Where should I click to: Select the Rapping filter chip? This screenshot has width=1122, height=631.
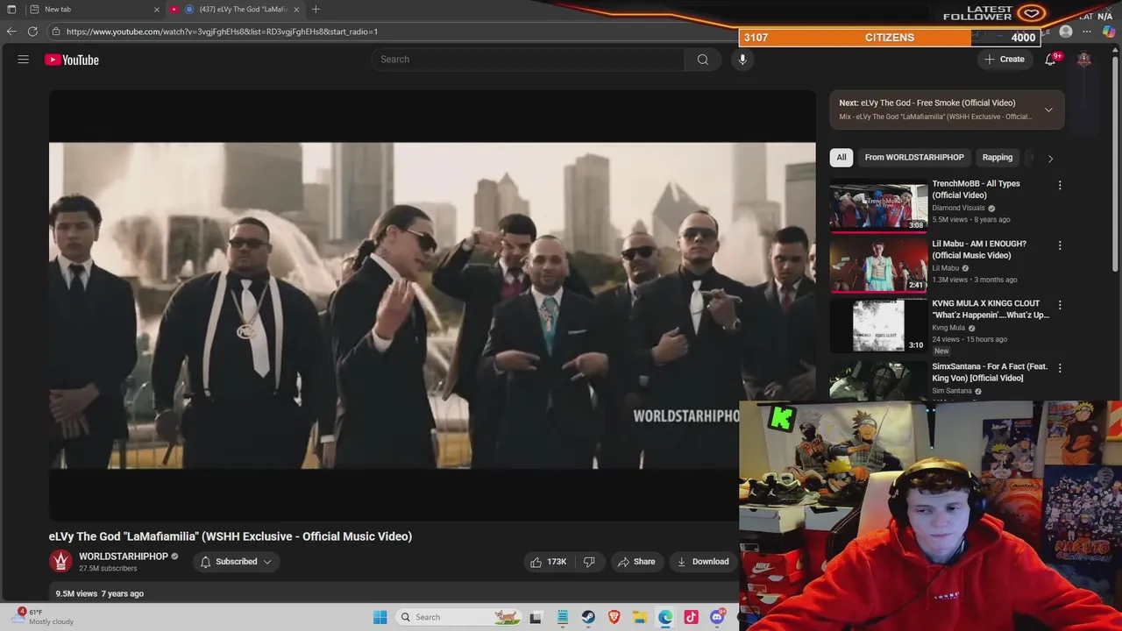tap(998, 158)
